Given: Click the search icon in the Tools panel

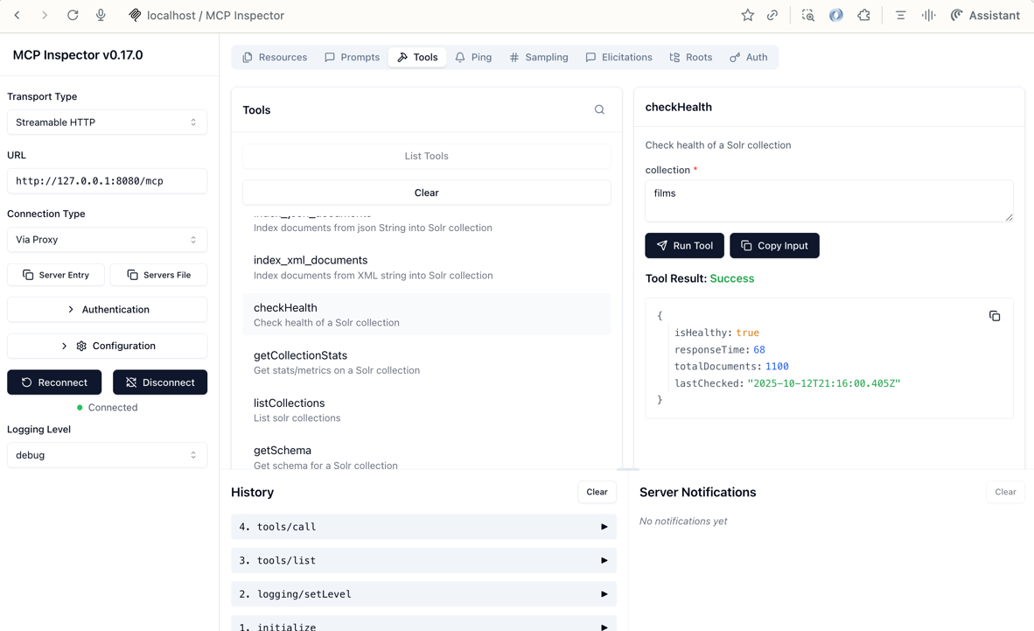Looking at the screenshot, I should click(599, 109).
